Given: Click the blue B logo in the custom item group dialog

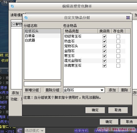Looking at the screenshot, I should point(26,18).
